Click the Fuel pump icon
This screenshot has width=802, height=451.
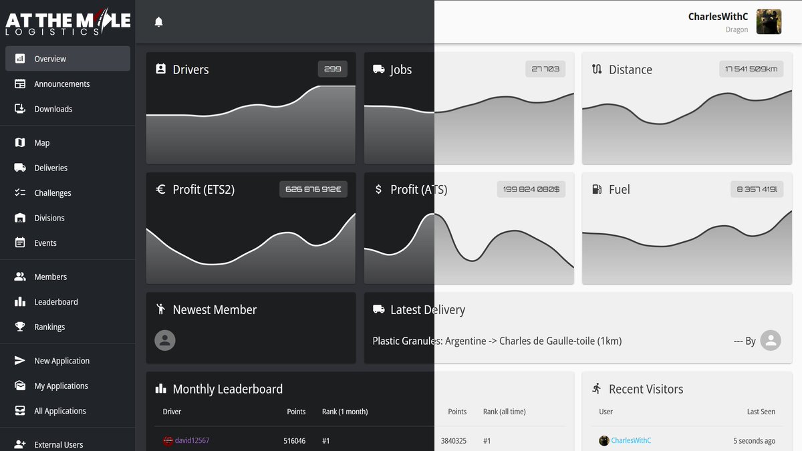(597, 189)
